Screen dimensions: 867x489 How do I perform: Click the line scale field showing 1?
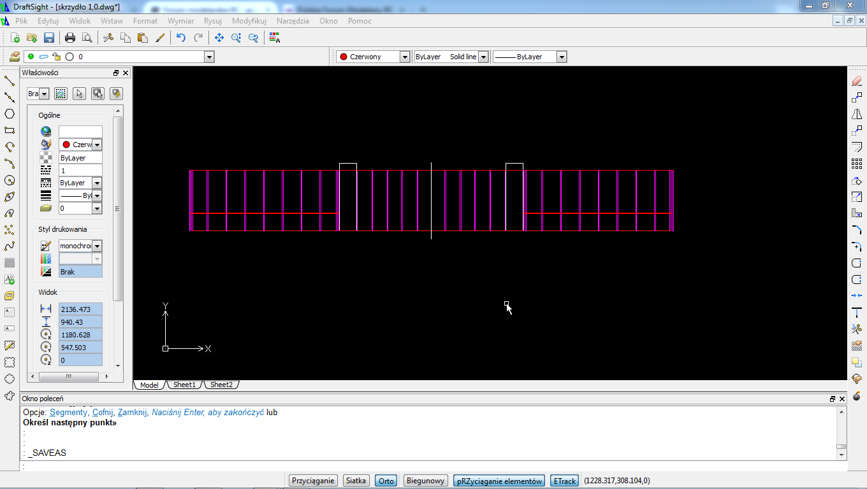coord(80,170)
